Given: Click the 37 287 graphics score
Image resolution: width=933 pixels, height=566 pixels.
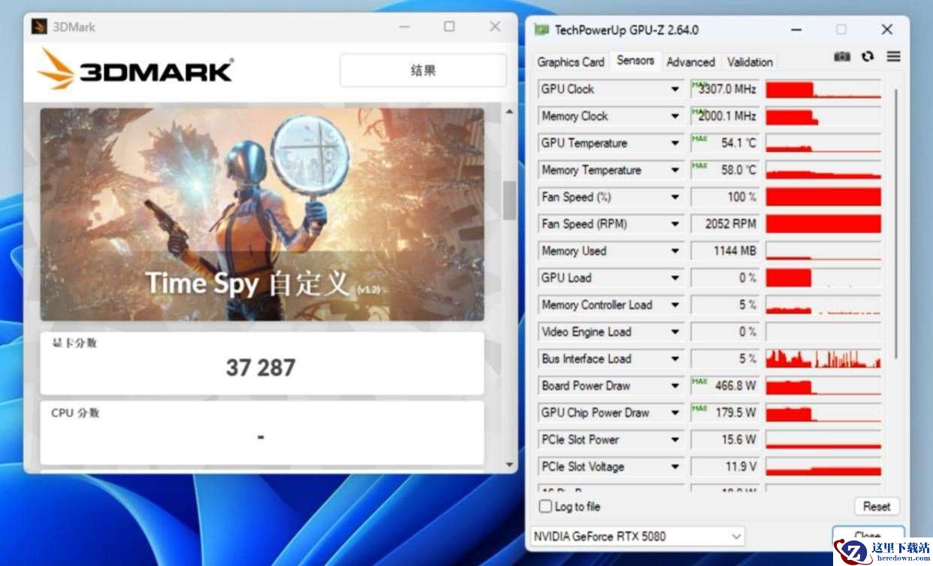Looking at the screenshot, I should pyautogui.click(x=261, y=368).
